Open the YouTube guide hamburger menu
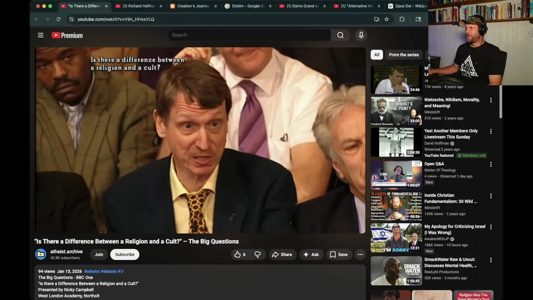 point(40,35)
